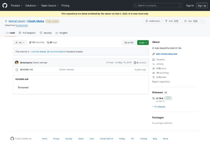210x148 pixels.
Task: Open the Security tab
Action: coord(46,33)
